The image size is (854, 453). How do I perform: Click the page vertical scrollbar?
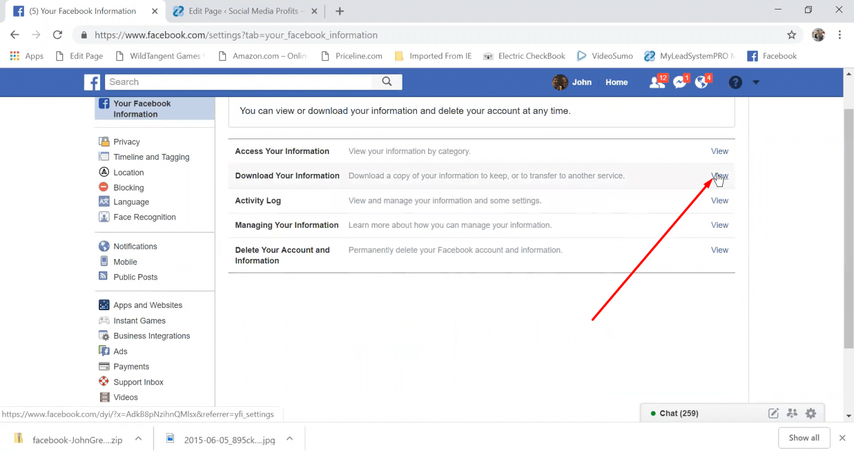pos(848,228)
